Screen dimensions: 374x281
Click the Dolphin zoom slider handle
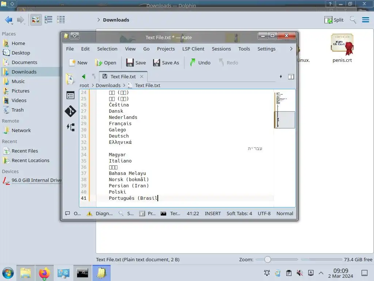(268, 259)
